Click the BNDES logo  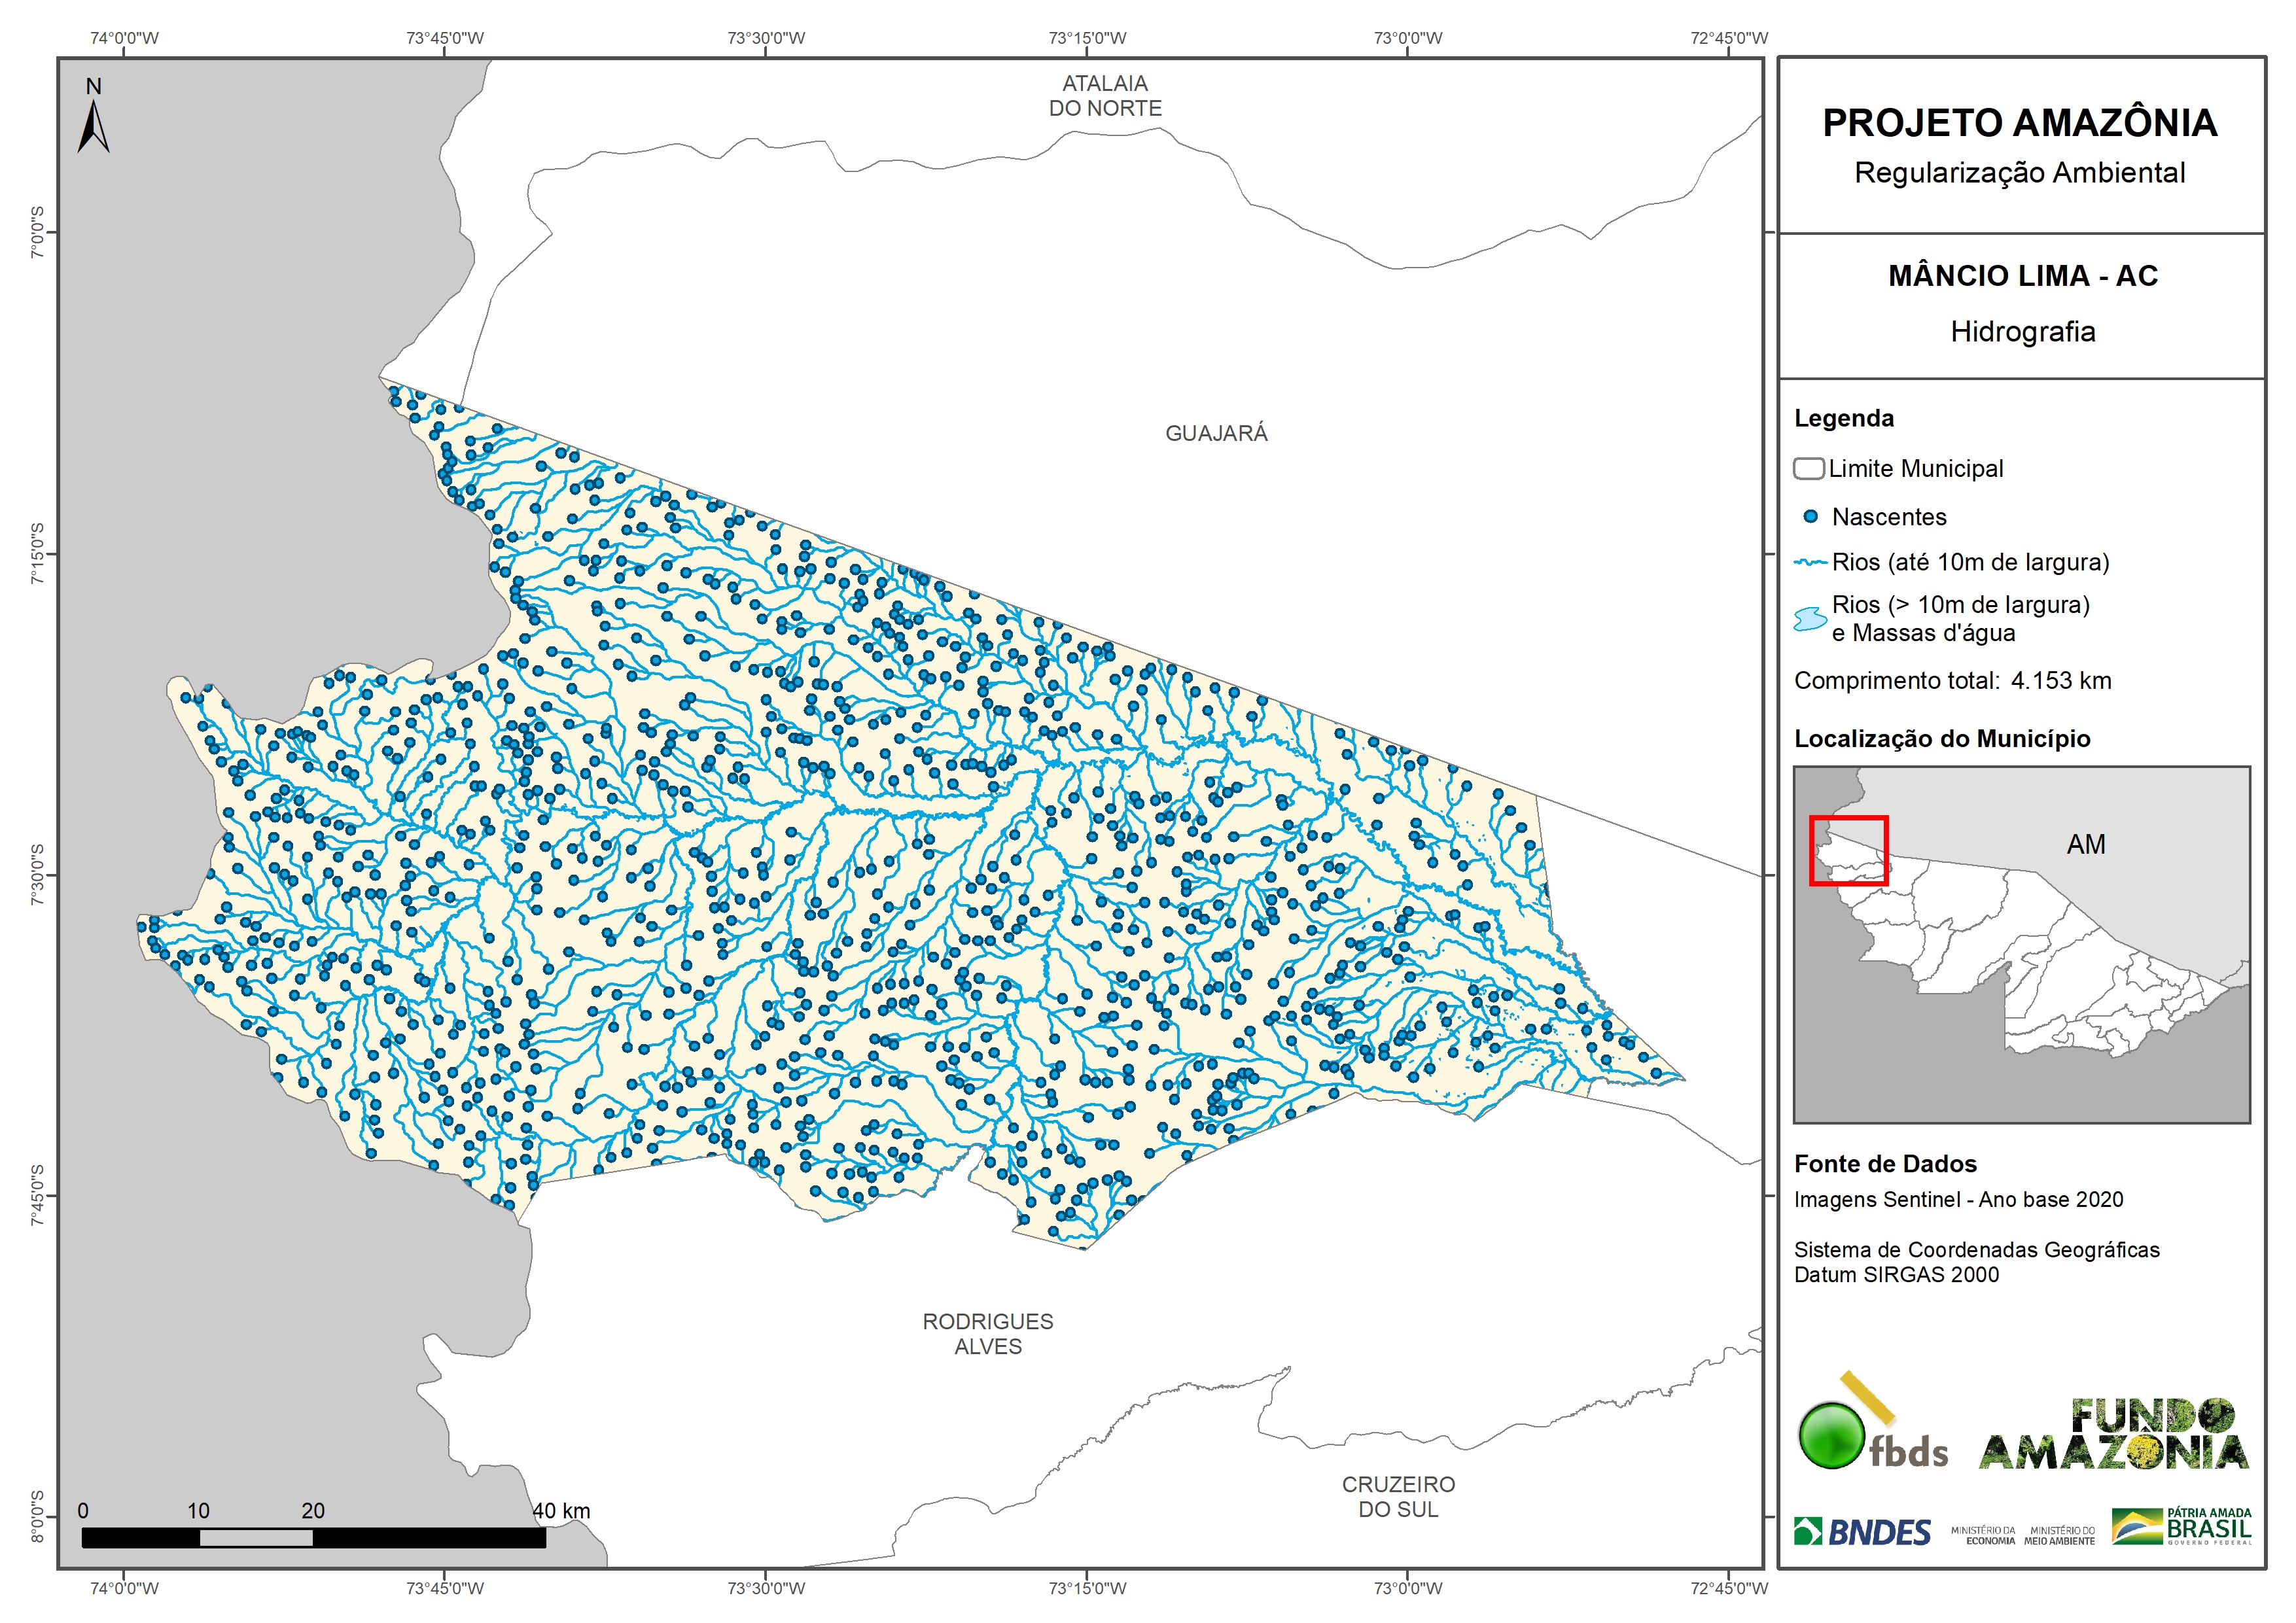(x=1862, y=1532)
